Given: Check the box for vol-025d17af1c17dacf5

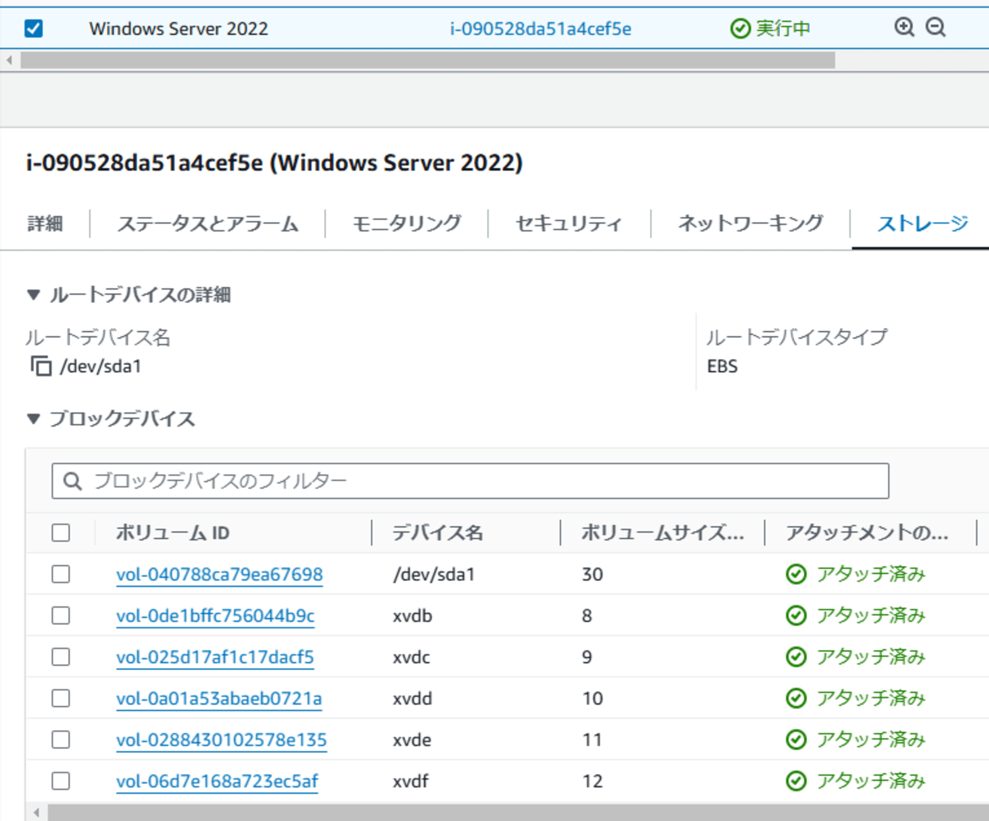Looking at the screenshot, I should pyautogui.click(x=61, y=657).
